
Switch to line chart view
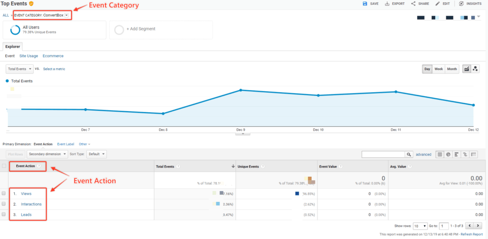[467, 69]
